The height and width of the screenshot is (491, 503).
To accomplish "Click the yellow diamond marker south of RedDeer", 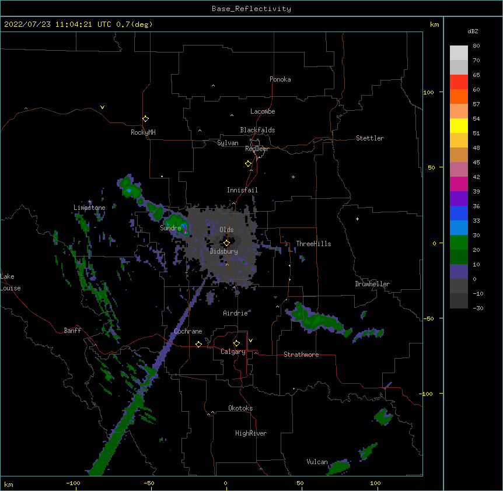I will [248, 164].
